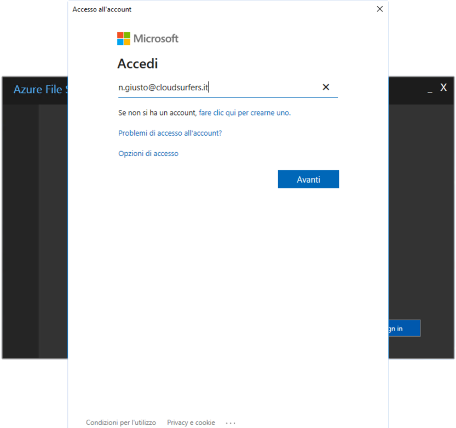Close the Azure File Sync window
The height and width of the screenshot is (428, 456).
click(443, 87)
